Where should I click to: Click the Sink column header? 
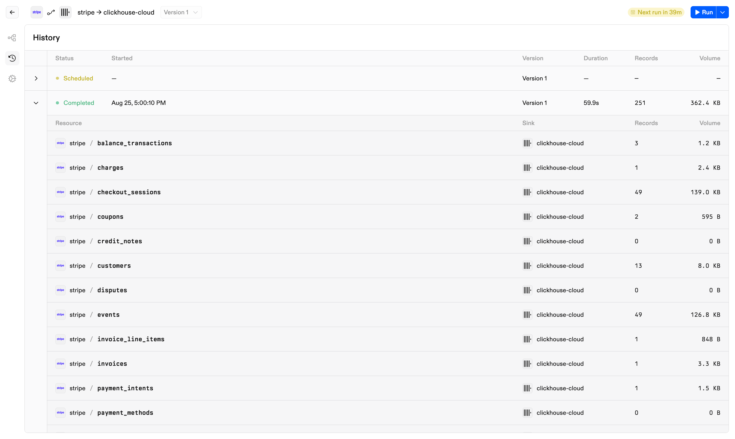(528, 123)
